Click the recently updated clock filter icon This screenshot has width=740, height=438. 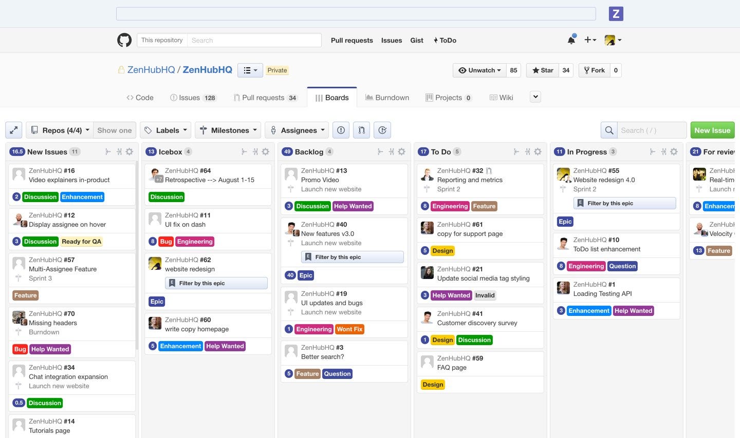point(382,130)
